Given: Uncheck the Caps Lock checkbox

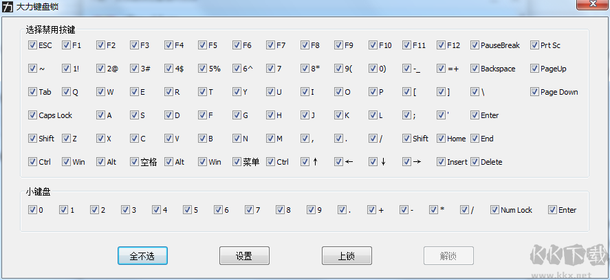Looking at the screenshot, I should 32,115.
